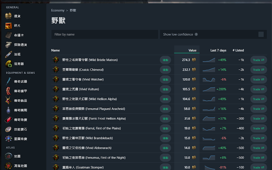This screenshot has height=170, width=272.
Task: Click the Fenumal Plagued Arachnid beast icon
Action: click(x=56, y=109)
